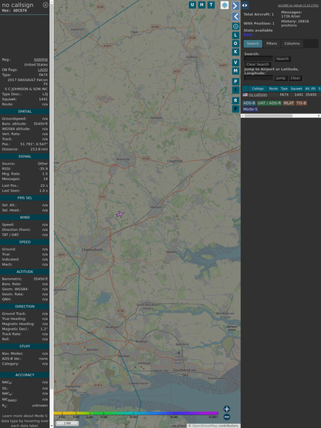Toggle the M map option
The height and width of the screenshot is (428, 321).
[235, 71]
